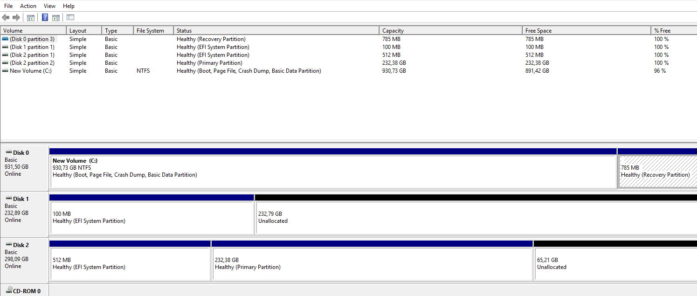Screen dimensions: 697x296
Task: Click the Back navigation arrow icon
Action: coord(6,17)
